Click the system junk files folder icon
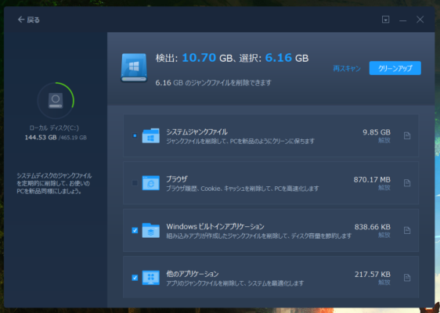The height and width of the screenshot is (313, 440). [150, 135]
